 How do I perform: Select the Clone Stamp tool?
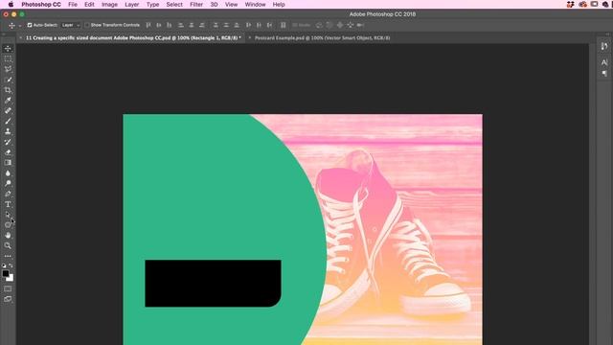[8, 131]
